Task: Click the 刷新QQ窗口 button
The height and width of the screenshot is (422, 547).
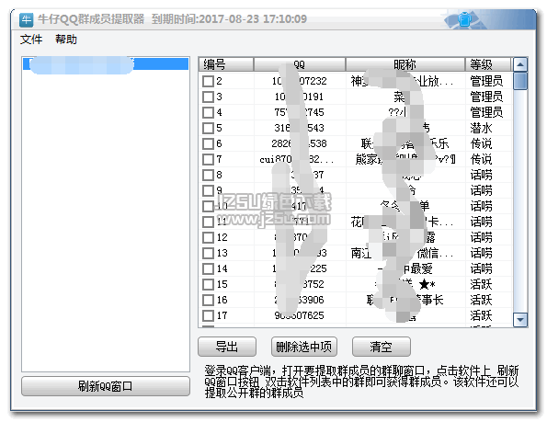Action: pyautogui.click(x=106, y=386)
